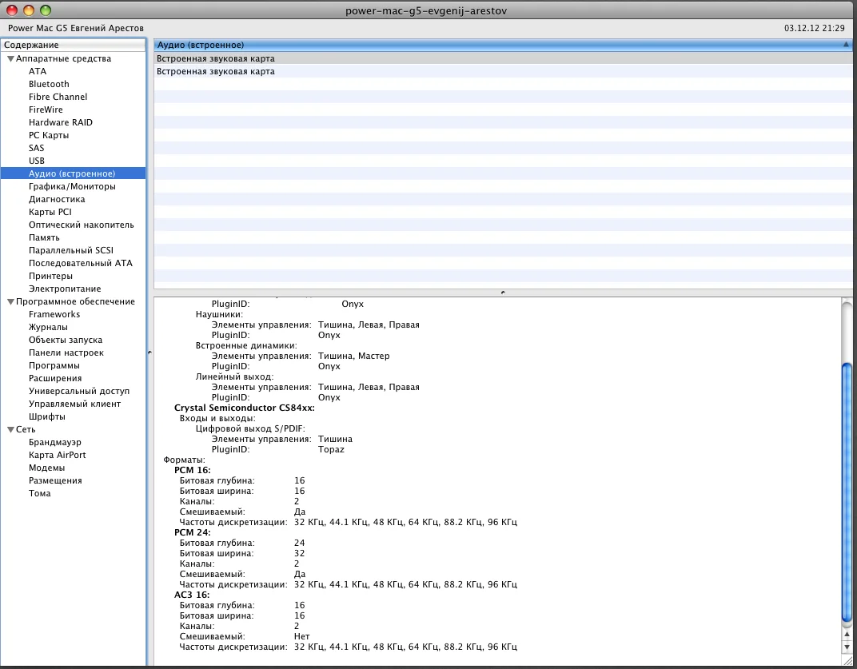Viewport: 857px width, 669px height.
Task: Click the details pane vertical scrollbar
Action: point(847,492)
